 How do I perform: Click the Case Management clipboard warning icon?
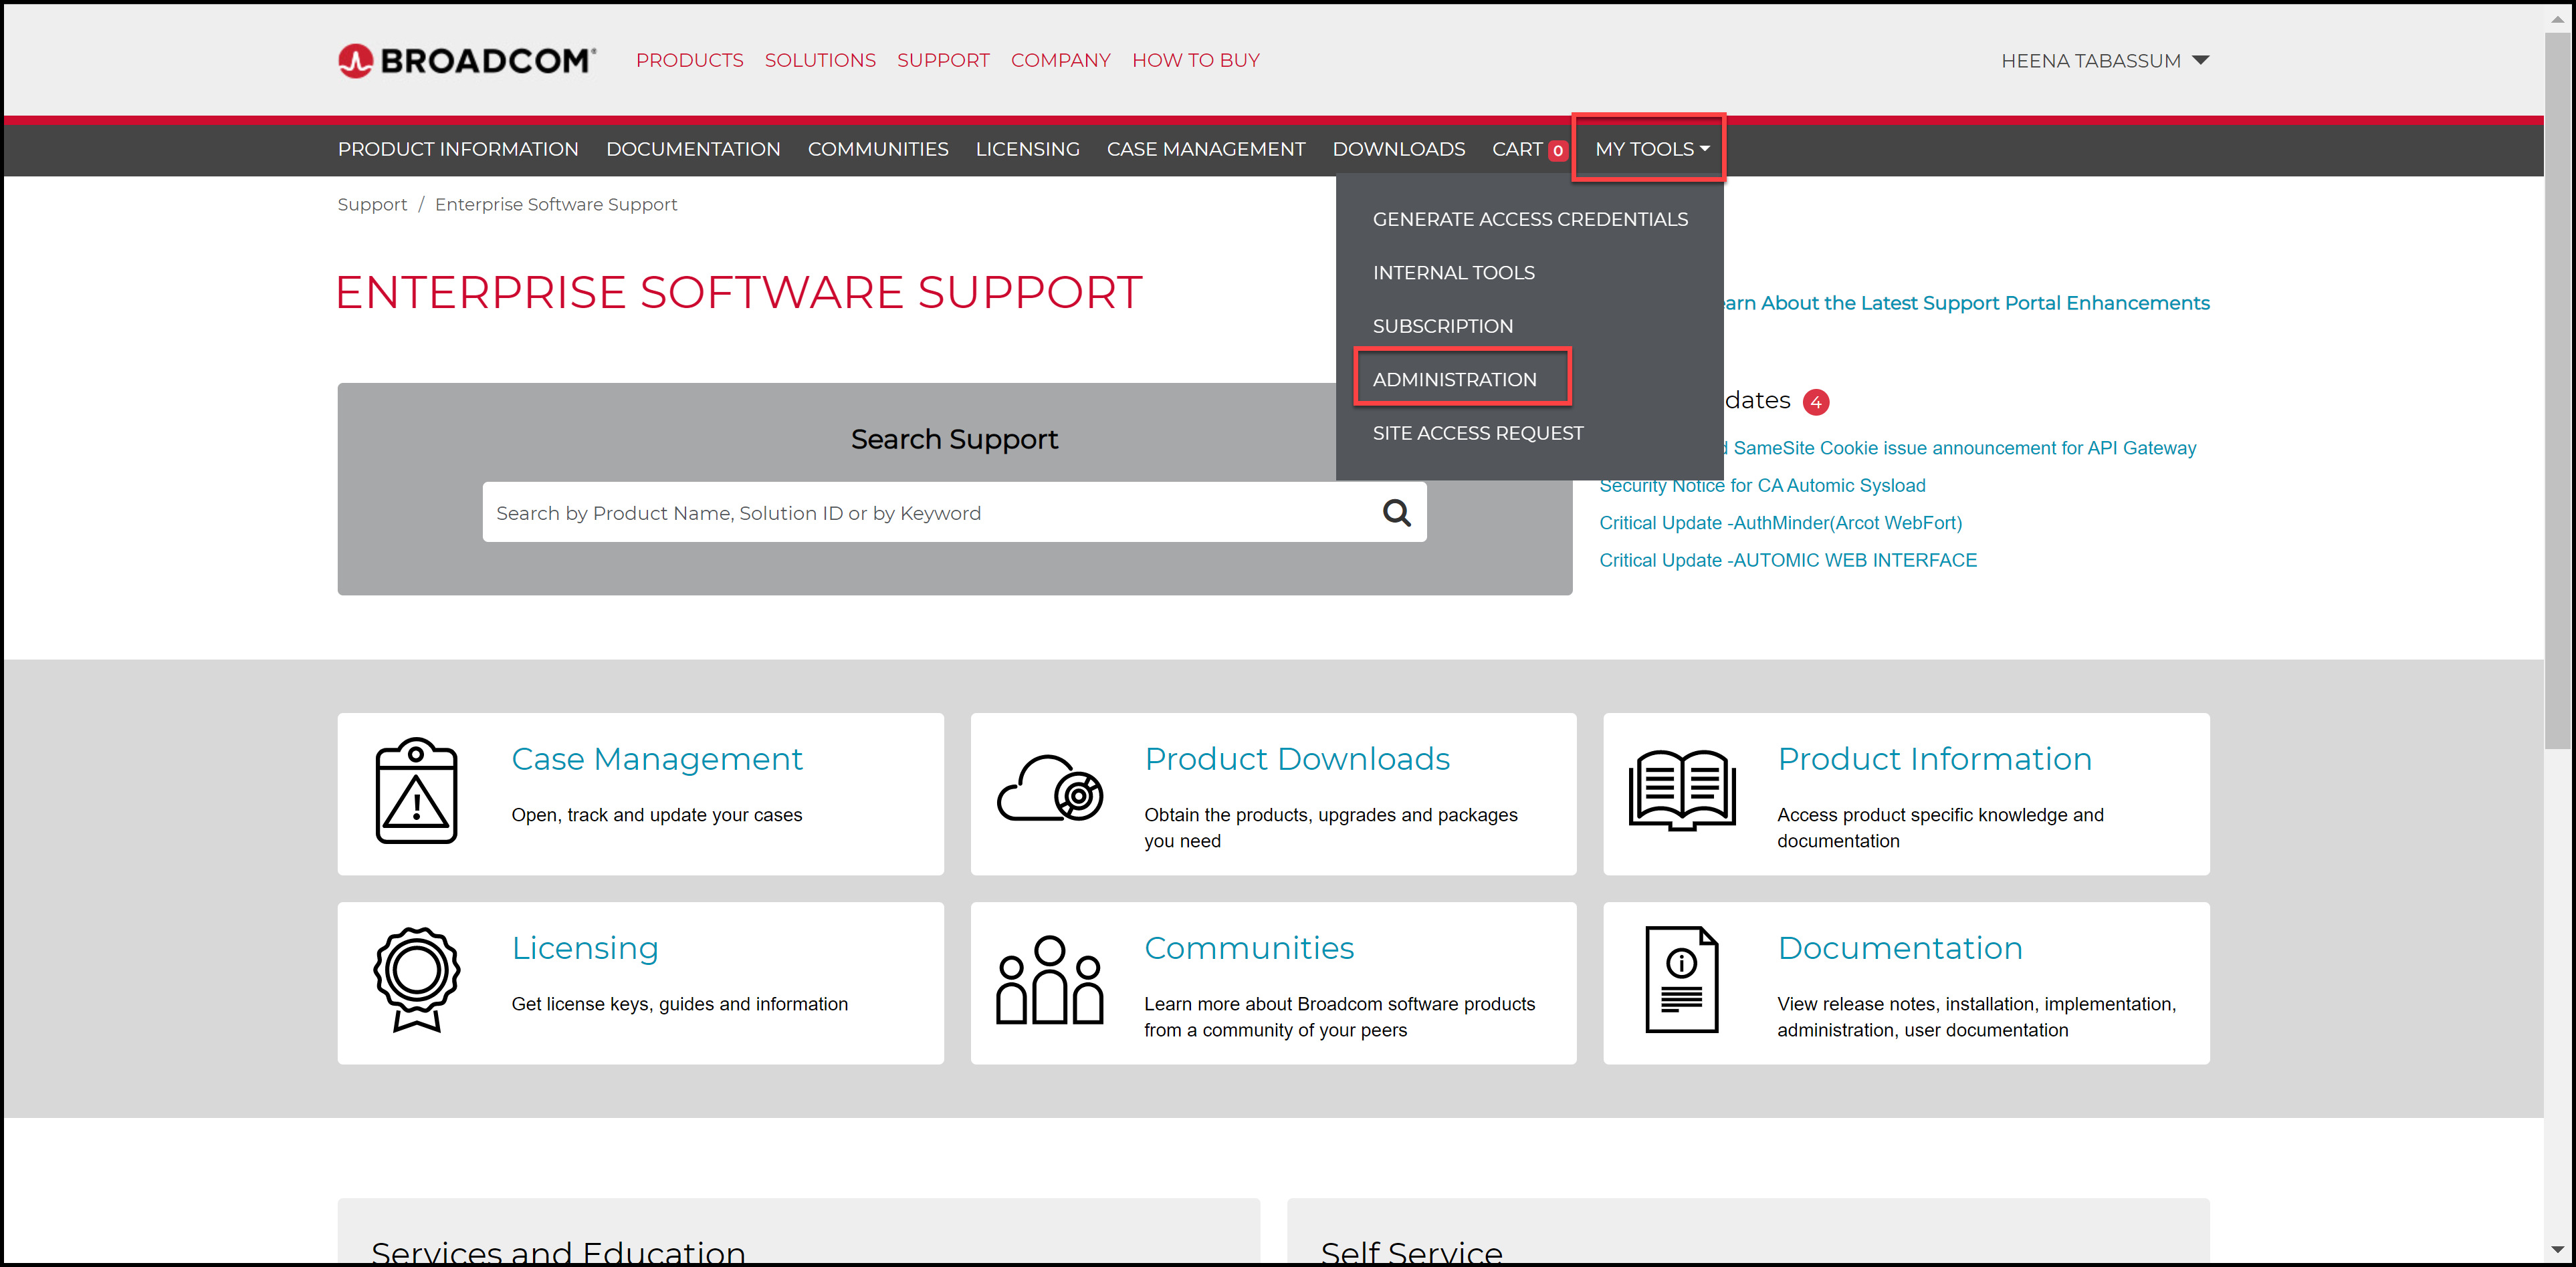(416, 791)
